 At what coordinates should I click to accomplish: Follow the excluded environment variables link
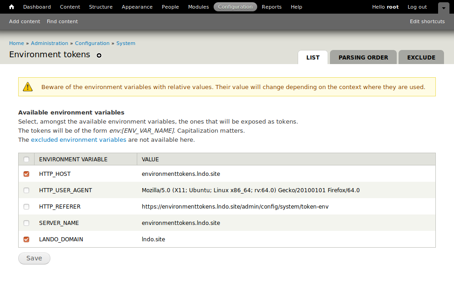(x=79, y=140)
